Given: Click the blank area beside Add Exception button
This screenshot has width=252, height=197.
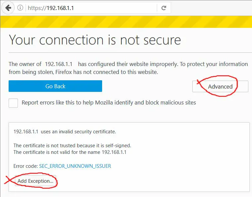Looking at the screenshot, I should point(149,181).
